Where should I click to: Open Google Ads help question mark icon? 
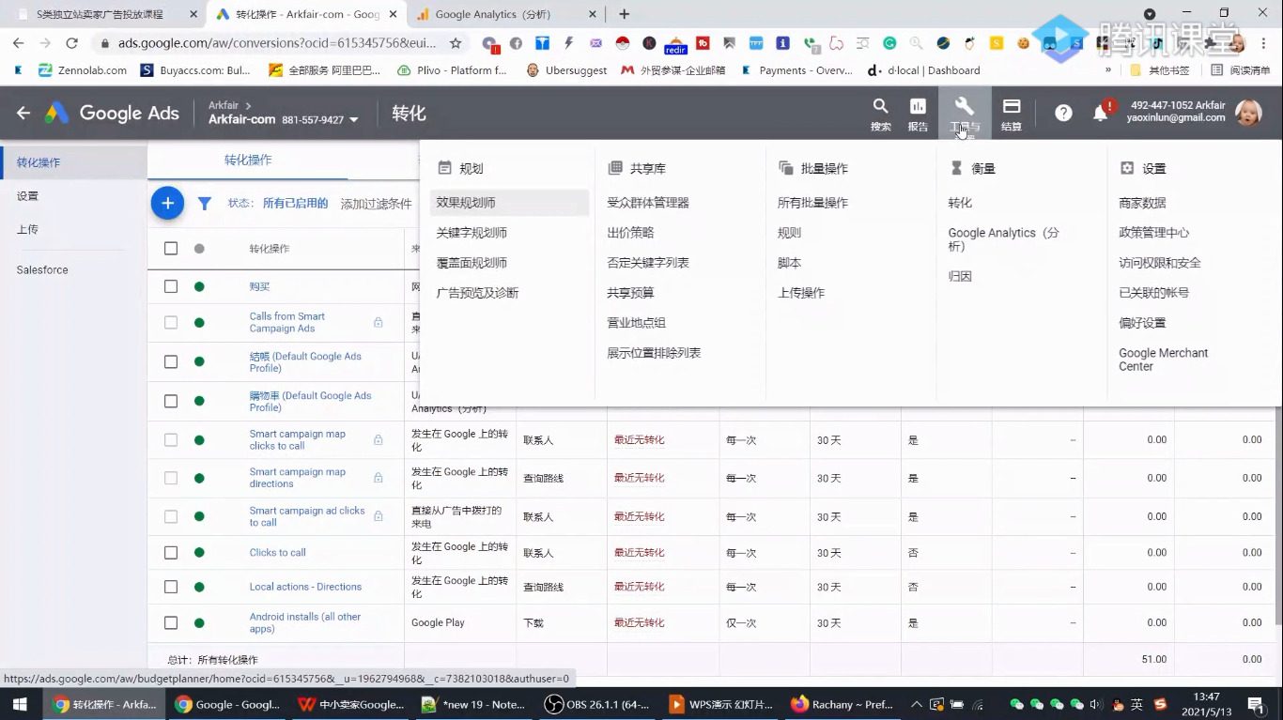click(x=1062, y=113)
